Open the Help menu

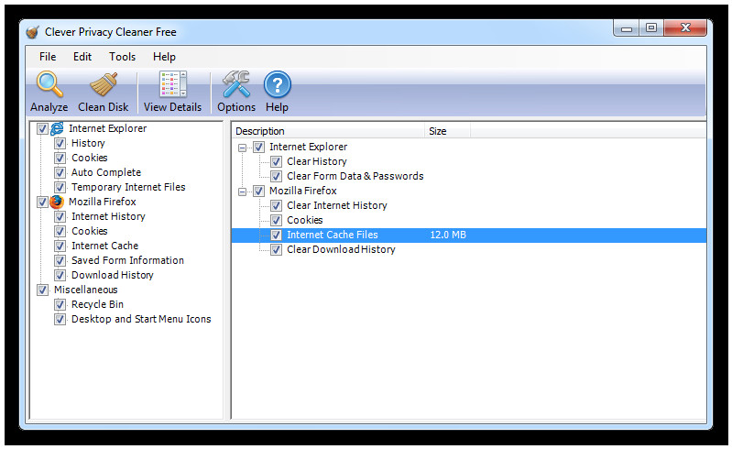coord(164,57)
